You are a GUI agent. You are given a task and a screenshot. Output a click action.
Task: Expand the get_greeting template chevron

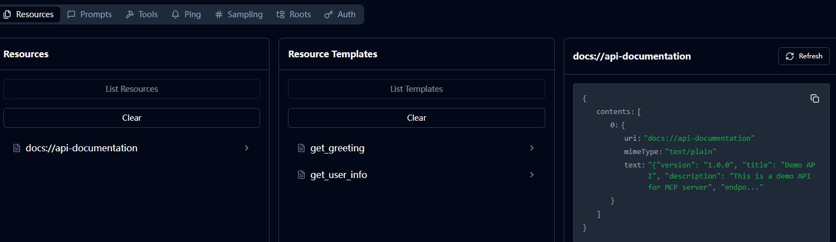[531, 148]
